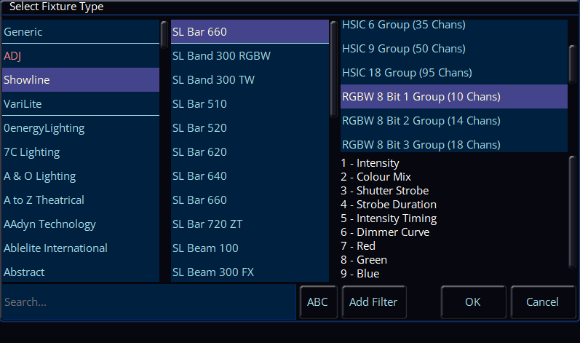Select RGBW 8 Bit 2 Group mode
Screen dimensions: 580x343
click(454, 121)
